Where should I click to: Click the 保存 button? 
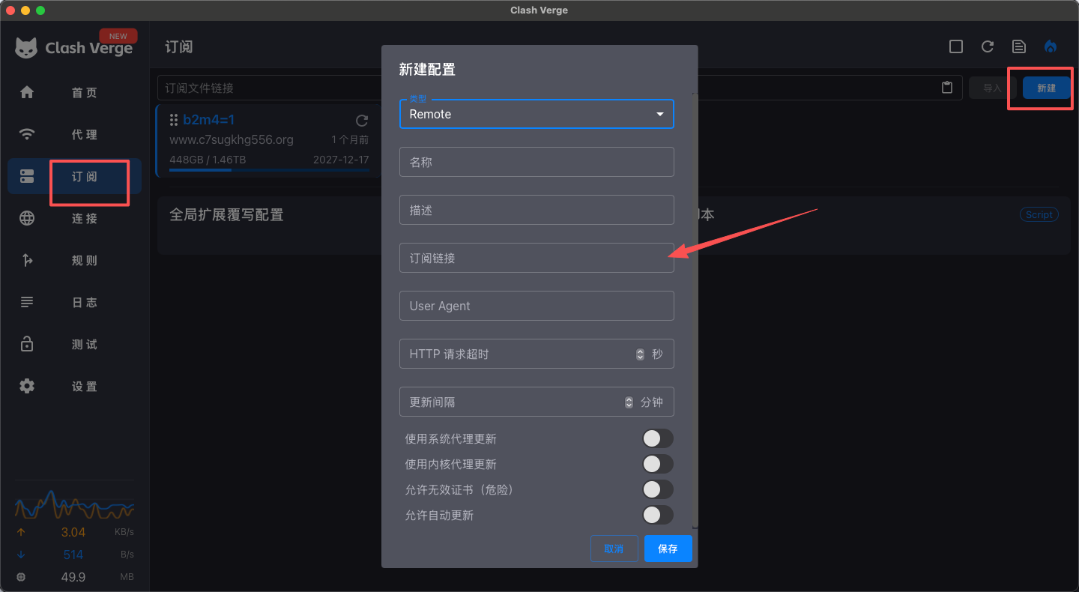coord(668,549)
